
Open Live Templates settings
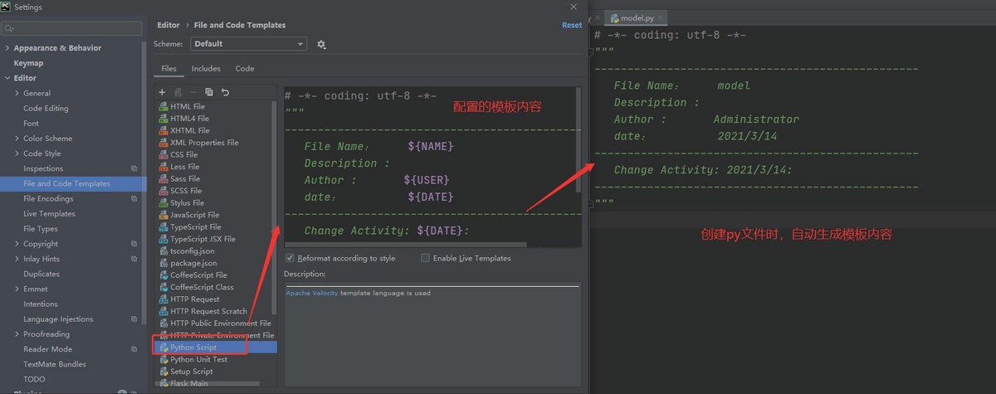click(49, 214)
